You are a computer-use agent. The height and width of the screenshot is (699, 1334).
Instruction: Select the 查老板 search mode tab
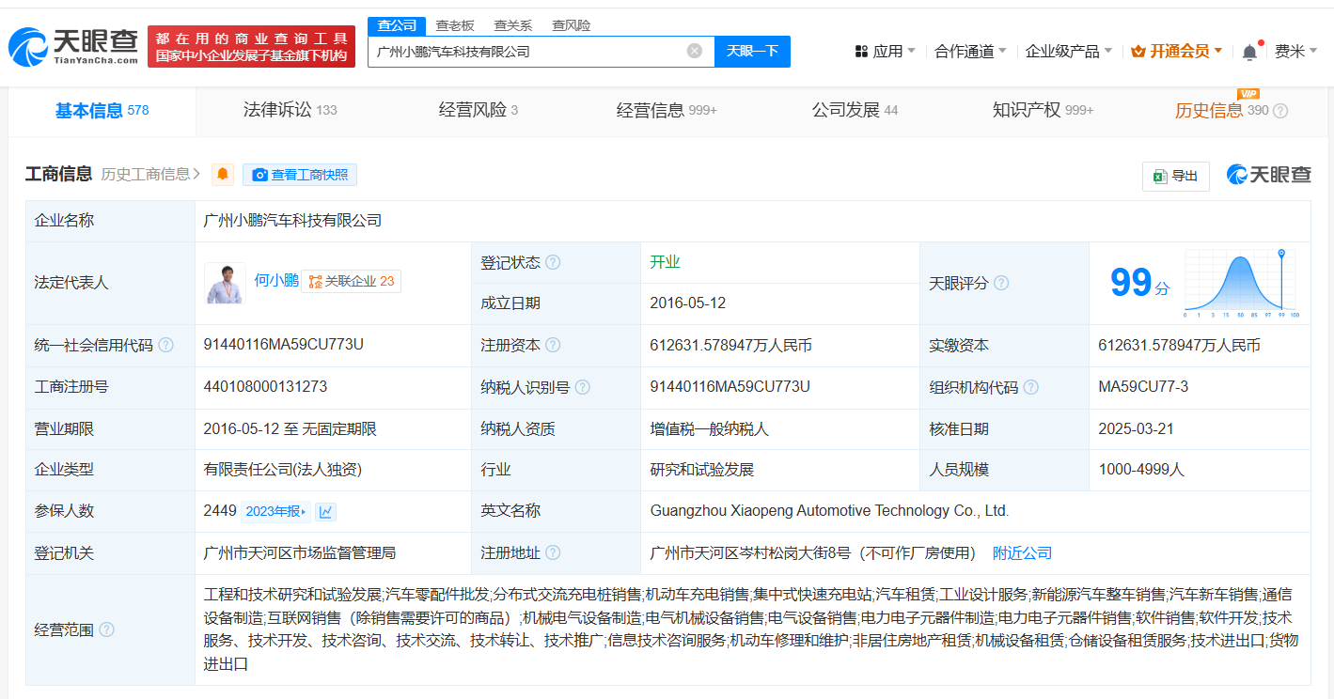coord(455,25)
